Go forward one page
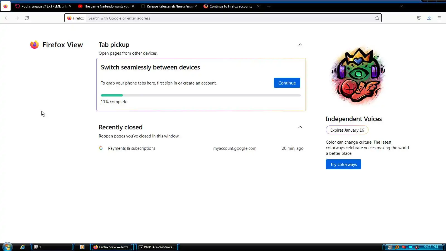Image resolution: width=446 pixels, height=251 pixels. tap(17, 18)
